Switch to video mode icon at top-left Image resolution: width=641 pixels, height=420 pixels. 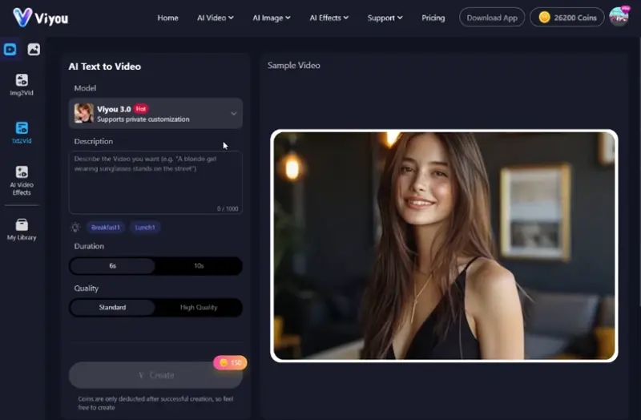click(x=10, y=50)
